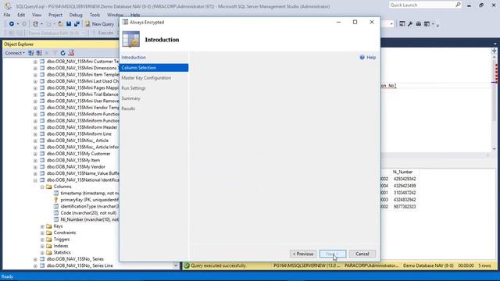Open the Edit menu
500x281 pixels.
(x=21, y=15)
